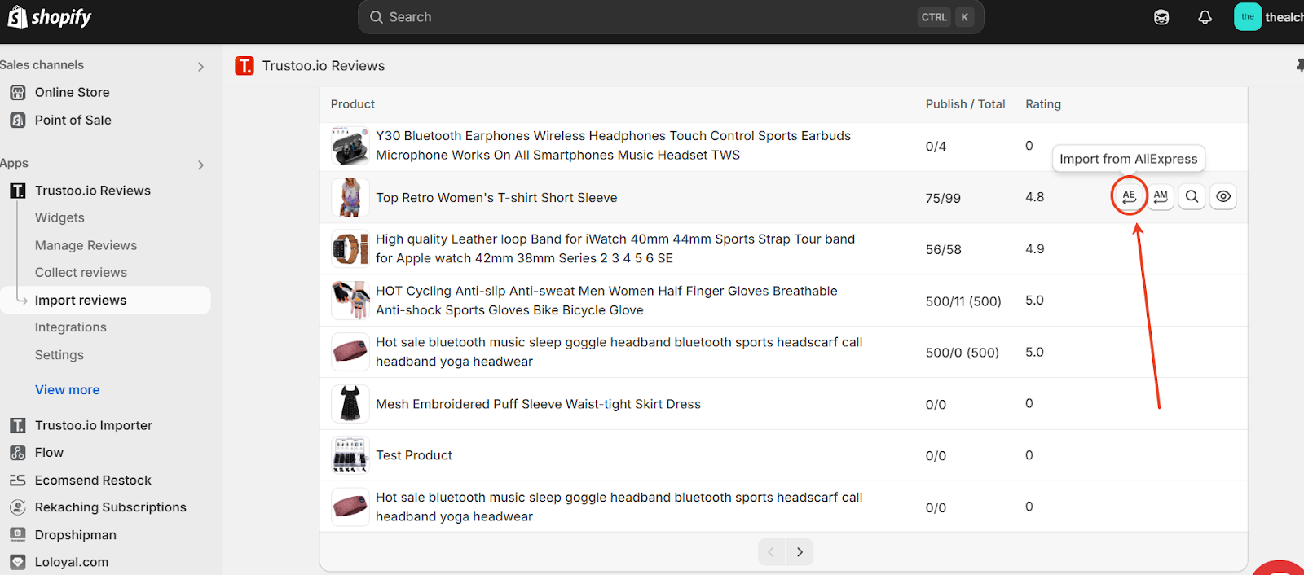Click the magnifier icon in T-shirt row

(x=1192, y=196)
